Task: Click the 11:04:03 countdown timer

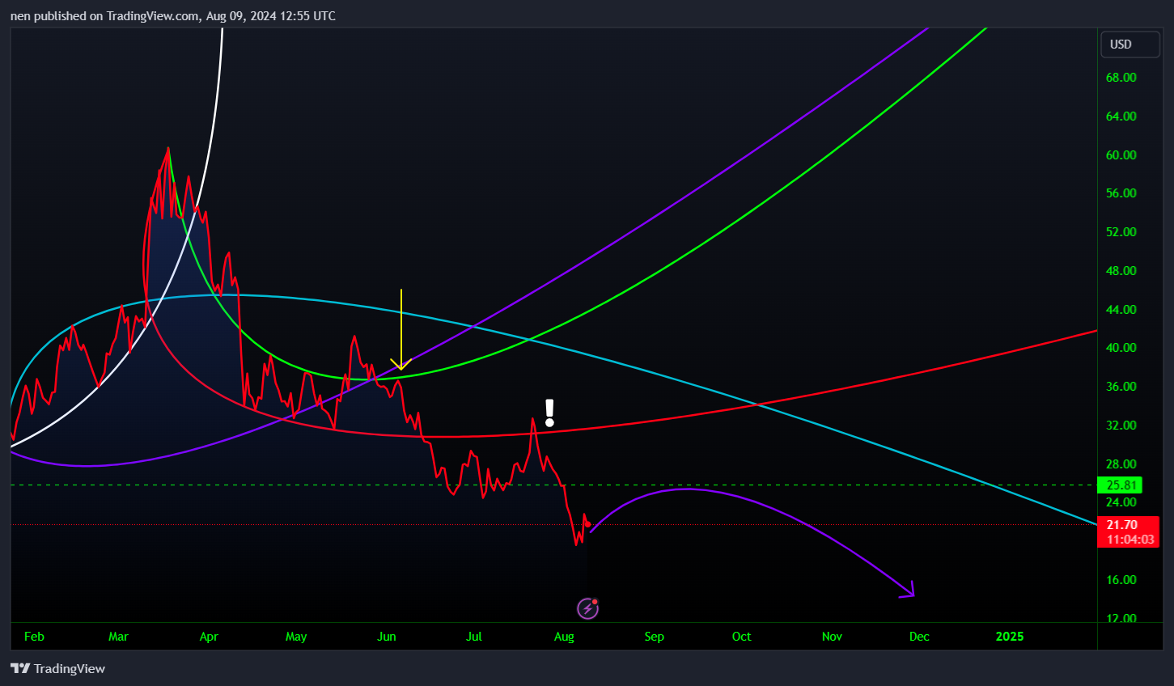Action: click(1130, 540)
